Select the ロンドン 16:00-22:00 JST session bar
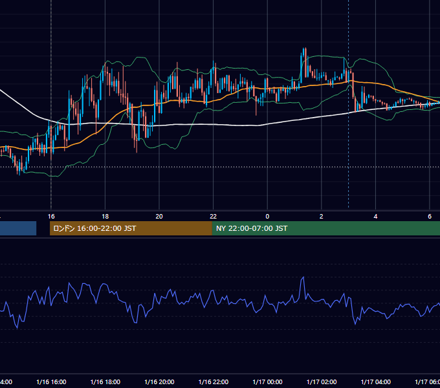This screenshot has height=388, width=440. (x=131, y=228)
